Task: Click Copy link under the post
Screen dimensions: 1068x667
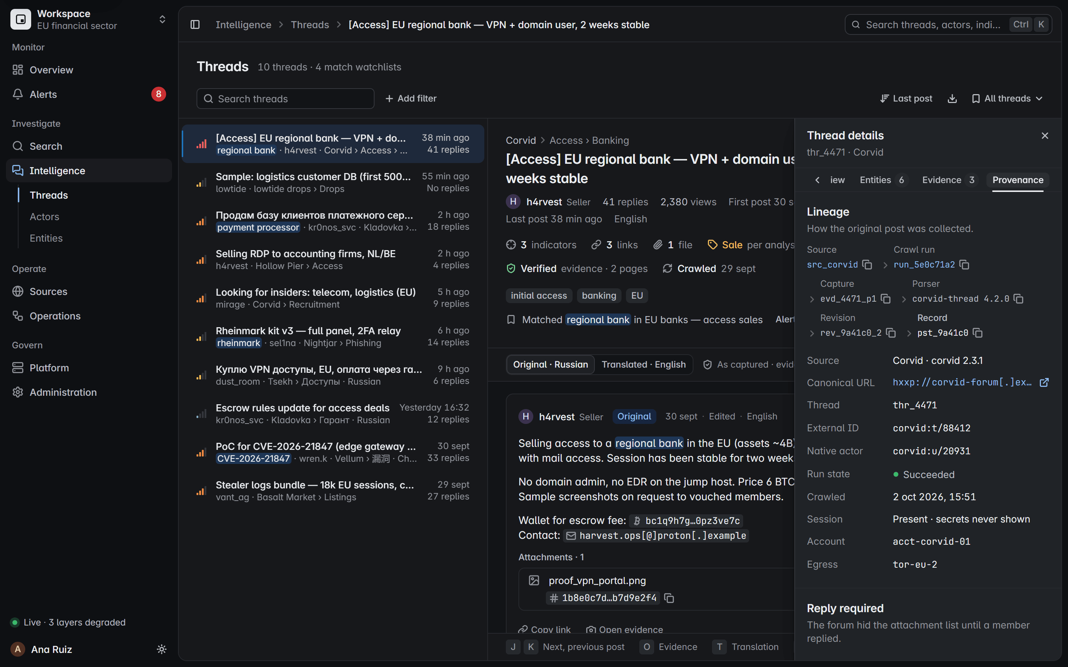Action: click(544, 629)
